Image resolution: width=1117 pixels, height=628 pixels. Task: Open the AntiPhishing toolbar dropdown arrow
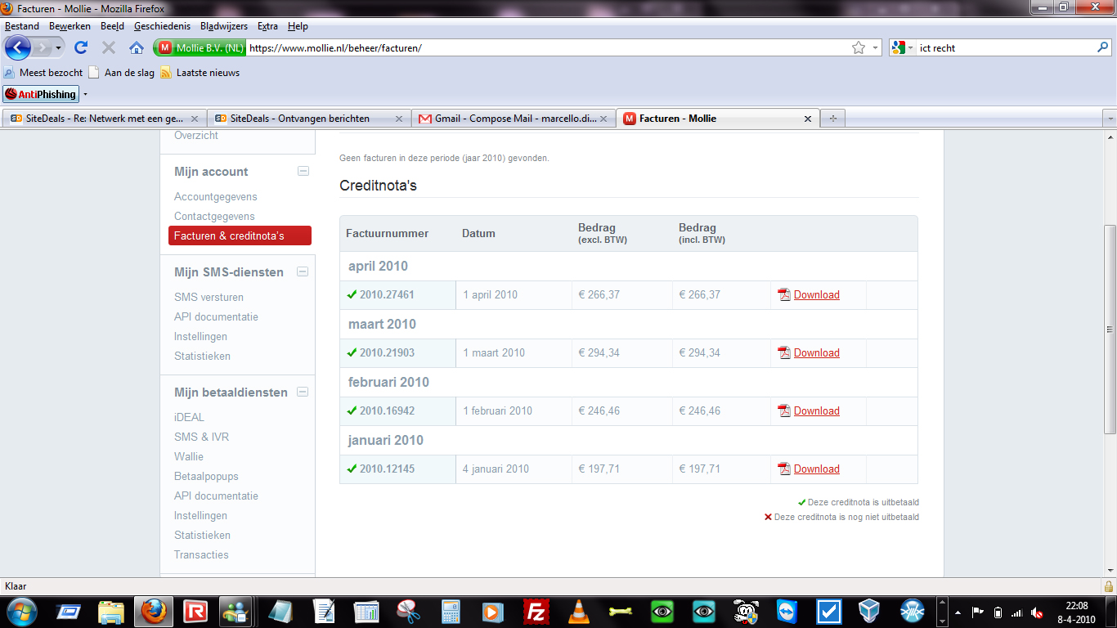tap(85, 94)
